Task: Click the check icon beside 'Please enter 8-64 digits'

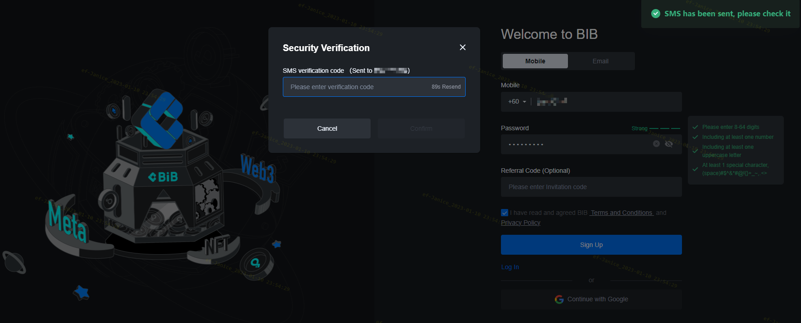Action: (x=695, y=127)
